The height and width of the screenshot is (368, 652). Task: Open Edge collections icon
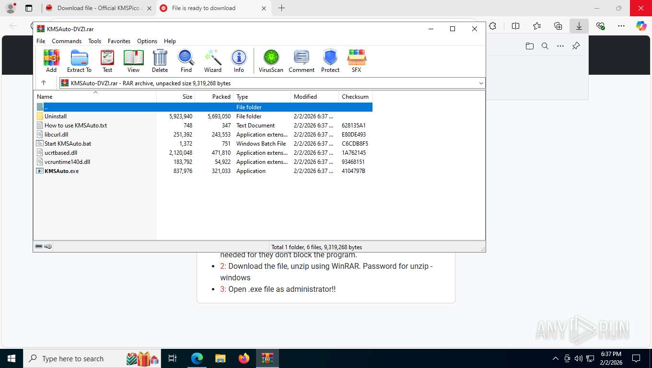tap(558, 26)
